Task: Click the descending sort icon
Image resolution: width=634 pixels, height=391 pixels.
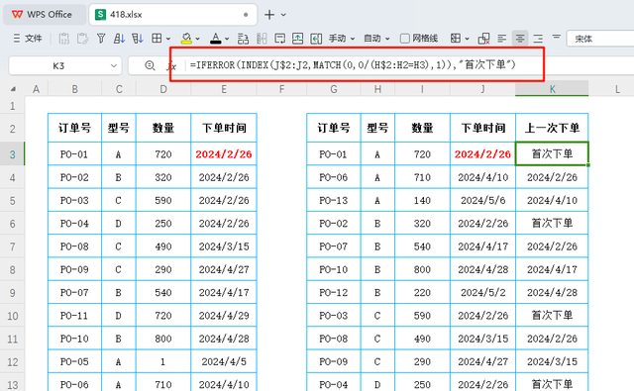Action: [138, 39]
